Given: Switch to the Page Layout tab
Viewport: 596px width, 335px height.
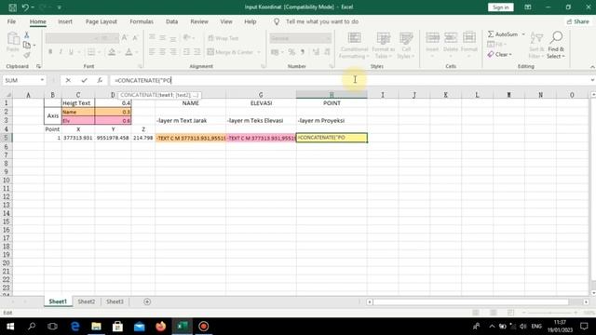Looking at the screenshot, I should pos(102,21).
